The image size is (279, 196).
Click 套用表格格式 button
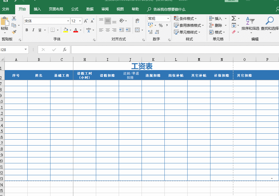191,25
